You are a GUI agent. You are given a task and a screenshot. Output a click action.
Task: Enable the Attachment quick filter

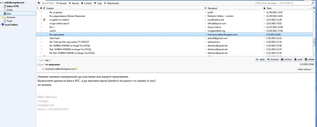tap(111, 3)
